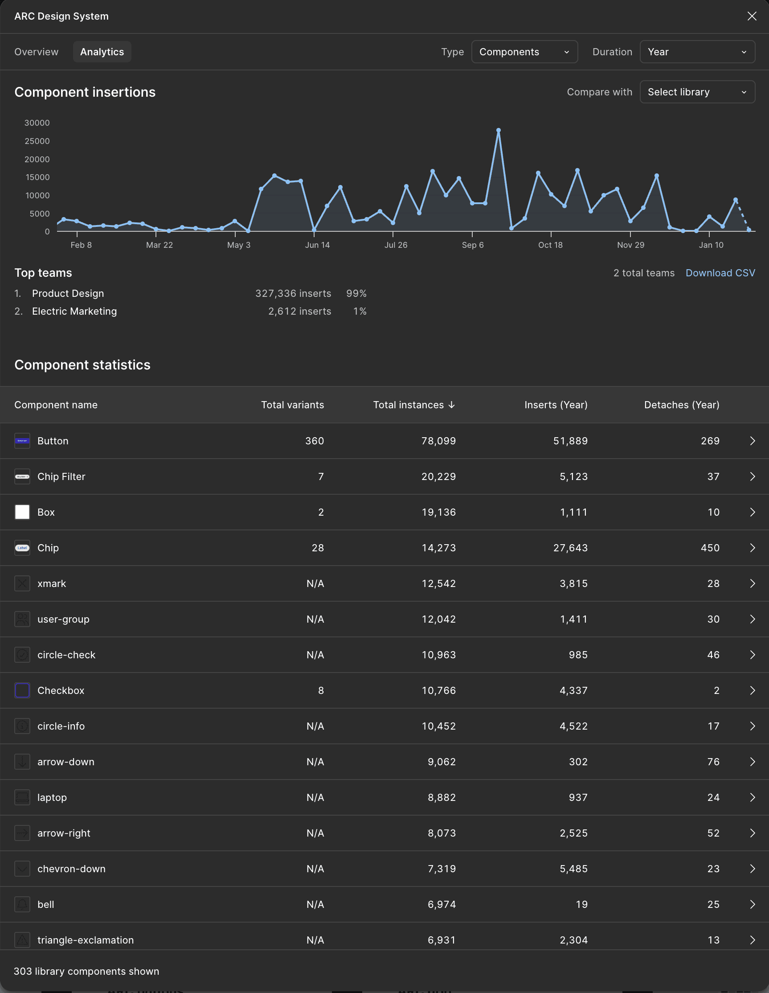
Task: Click the 2,612 inserts value
Action: [299, 311]
